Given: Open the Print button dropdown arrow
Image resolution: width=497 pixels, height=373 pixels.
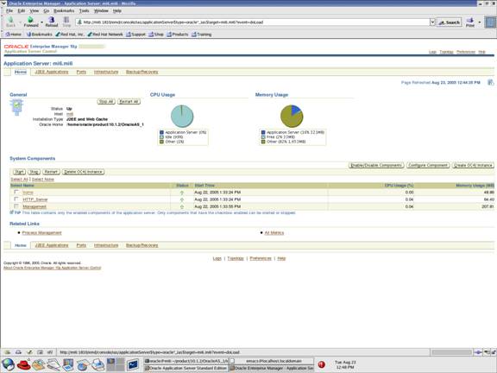Looking at the screenshot, I should [479, 22].
